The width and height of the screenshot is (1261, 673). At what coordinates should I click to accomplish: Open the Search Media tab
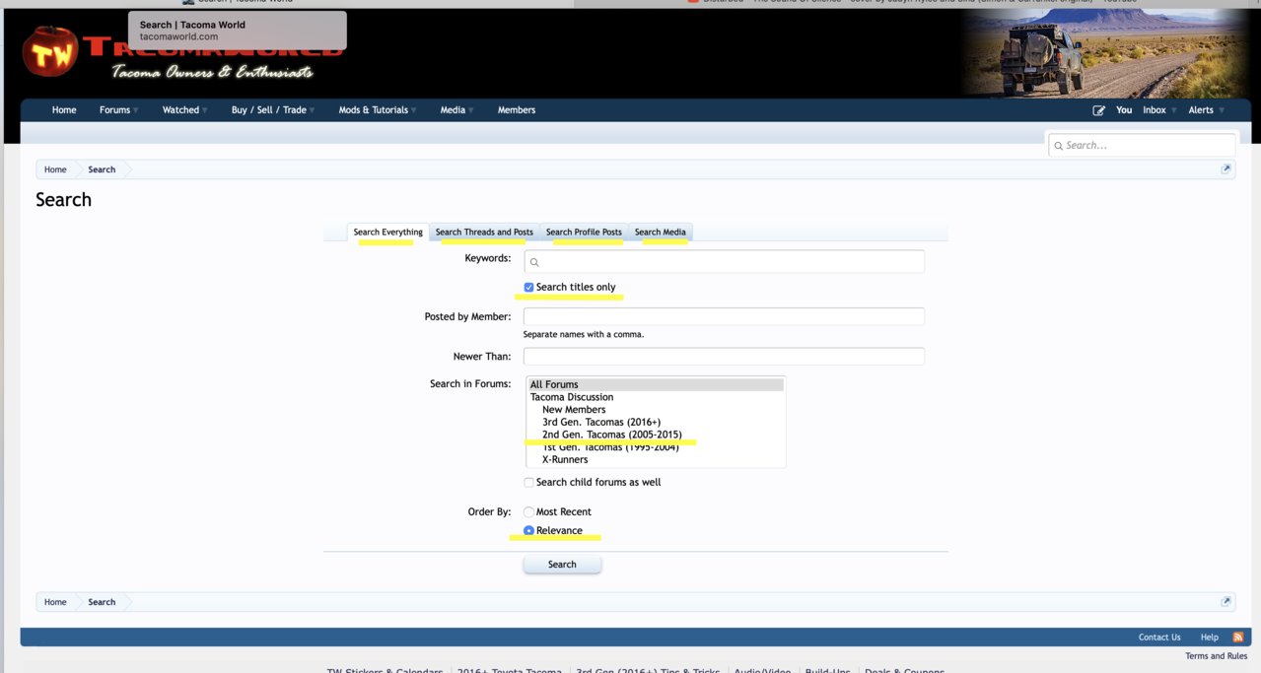(661, 233)
